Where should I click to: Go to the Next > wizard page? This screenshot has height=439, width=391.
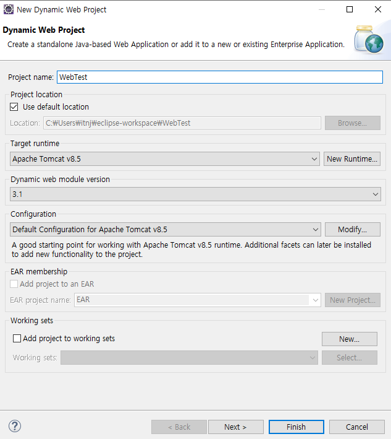[x=236, y=427]
